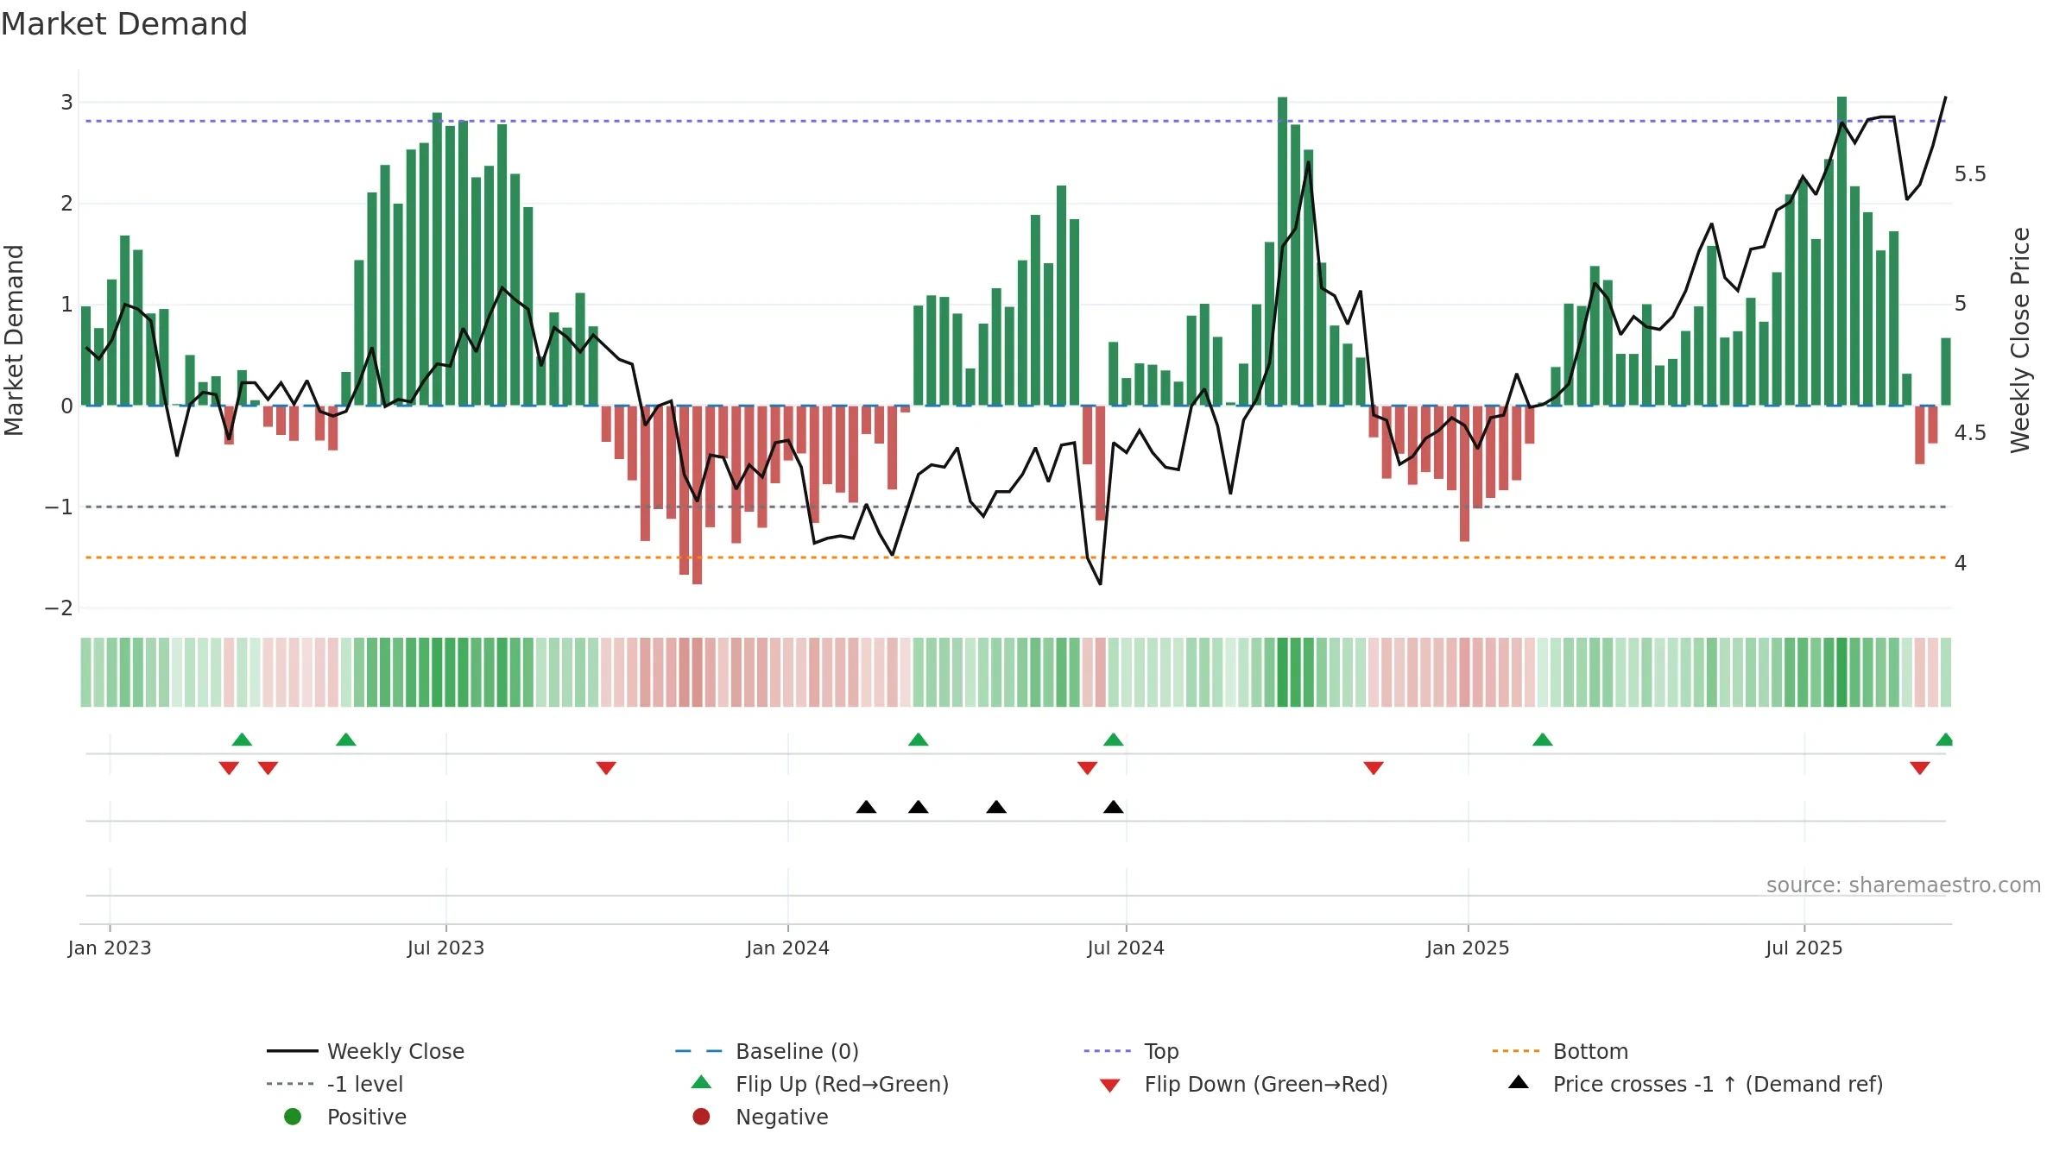2072x1165 pixels.
Task: Click the blue dashed Baseline legend line sample
Action: coord(701,1051)
